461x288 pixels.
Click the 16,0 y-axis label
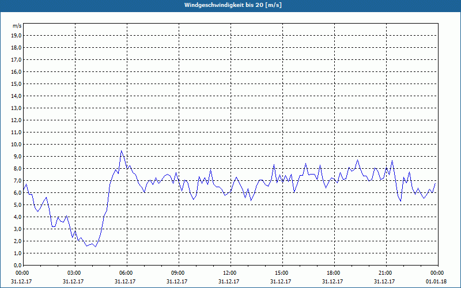16,71
